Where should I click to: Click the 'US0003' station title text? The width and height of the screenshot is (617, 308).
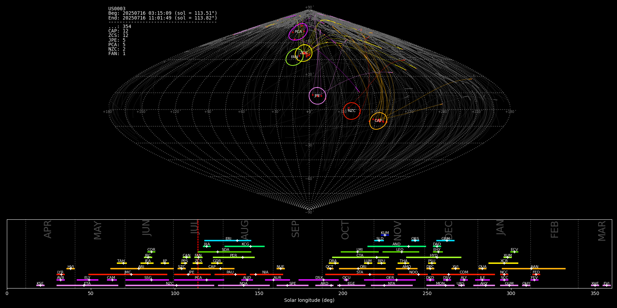117,9
